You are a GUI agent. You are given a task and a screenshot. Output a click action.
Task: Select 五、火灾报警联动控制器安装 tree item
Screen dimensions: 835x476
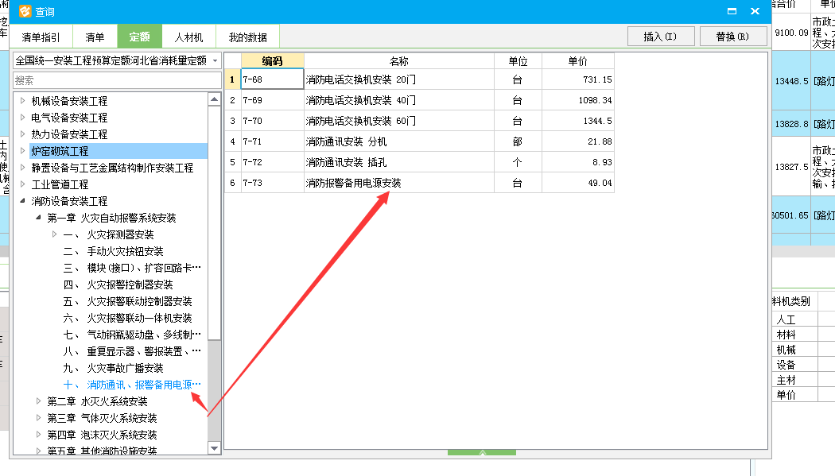(x=127, y=301)
